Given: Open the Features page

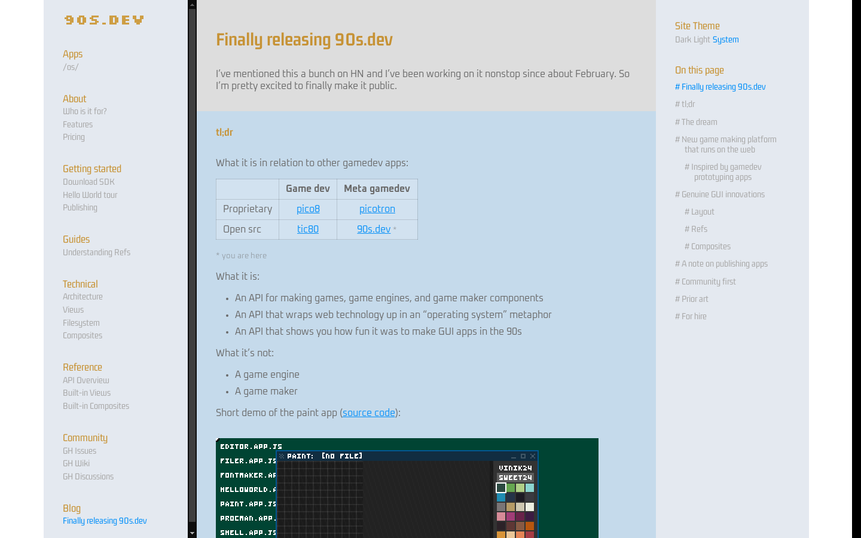Looking at the screenshot, I should pyautogui.click(x=78, y=124).
